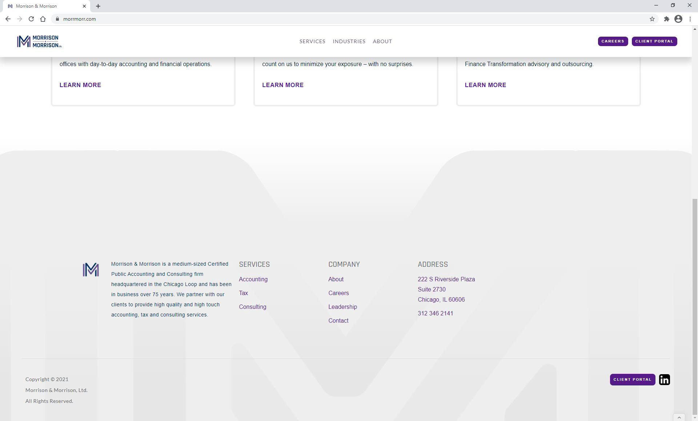The height and width of the screenshot is (421, 698).
Task: Open Chrome three-dot menu
Action: point(690,19)
